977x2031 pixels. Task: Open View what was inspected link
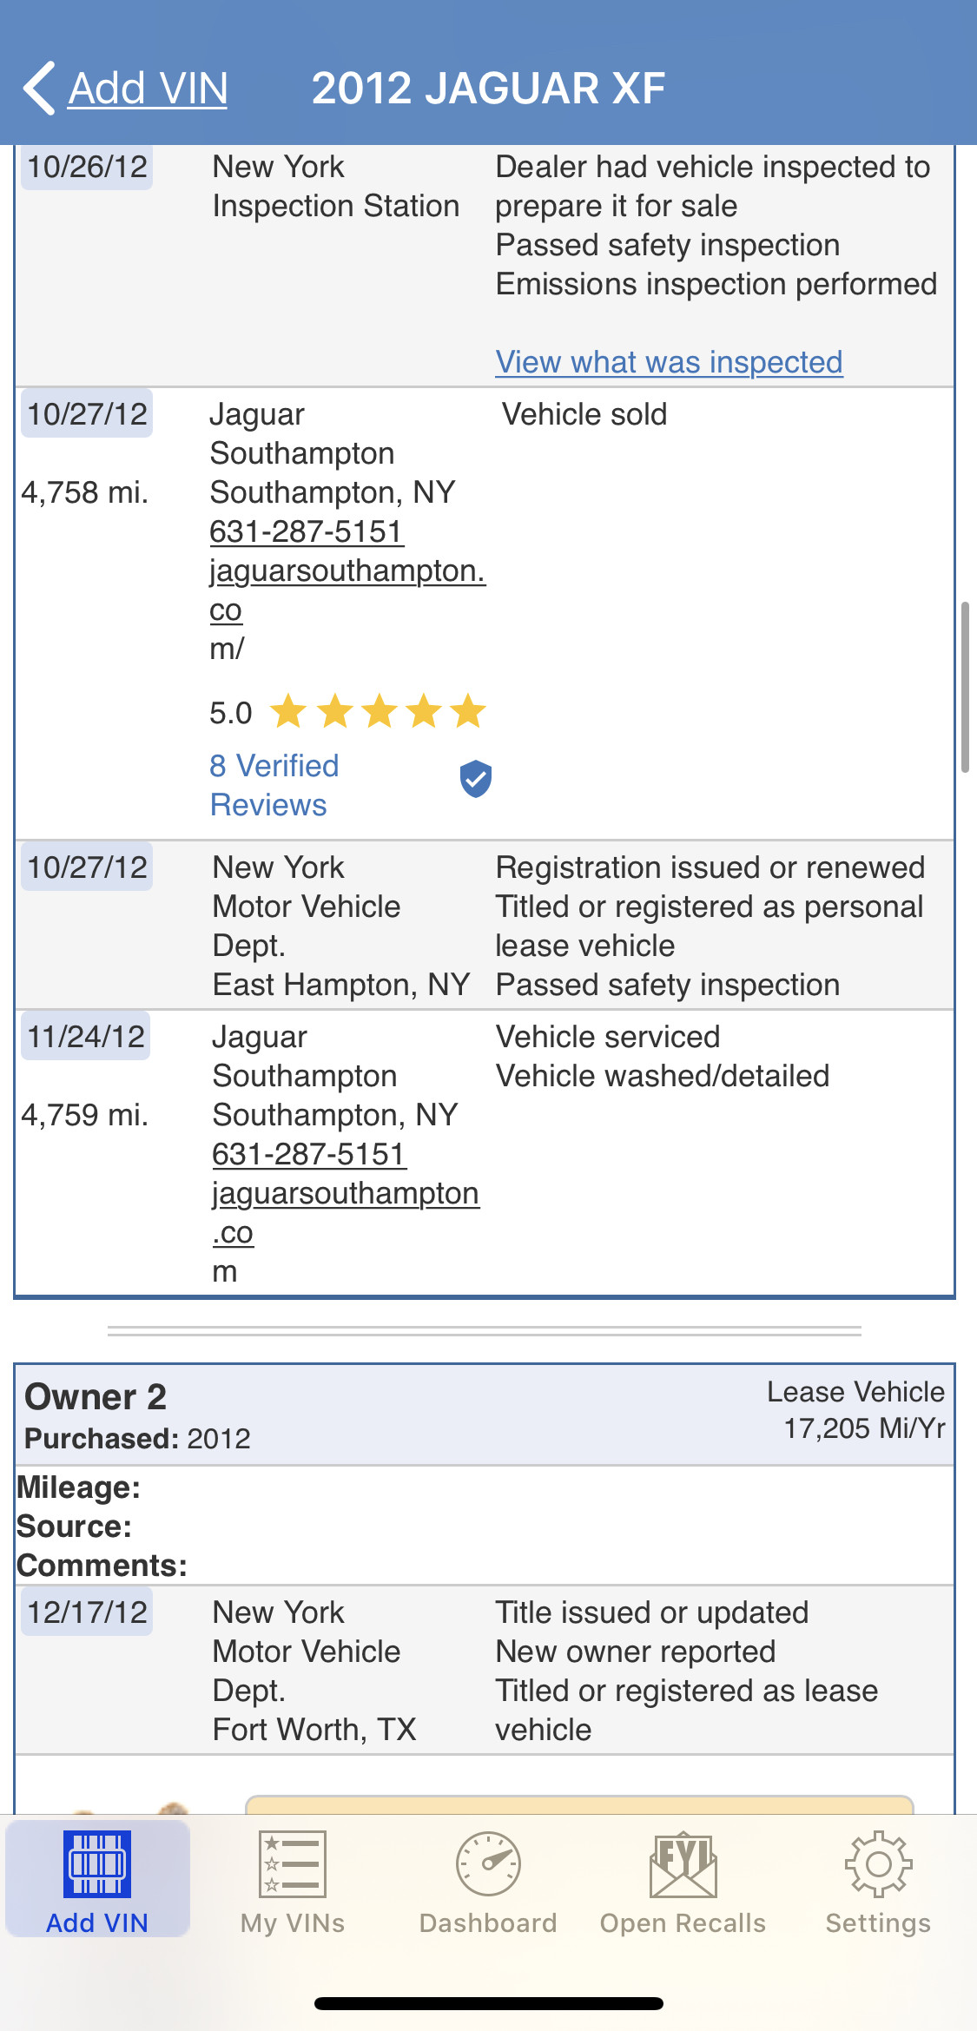pyautogui.click(x=669, y=362)
